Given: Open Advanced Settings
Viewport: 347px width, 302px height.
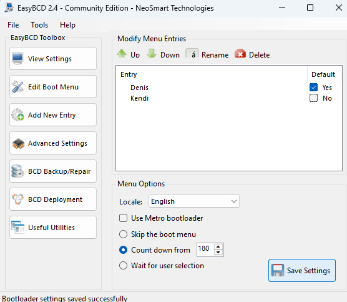Looking at the screenshot, I should pos(53,143).
